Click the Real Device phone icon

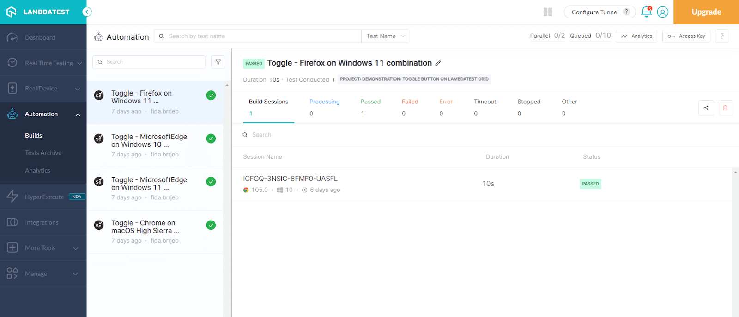click(12, 88)
